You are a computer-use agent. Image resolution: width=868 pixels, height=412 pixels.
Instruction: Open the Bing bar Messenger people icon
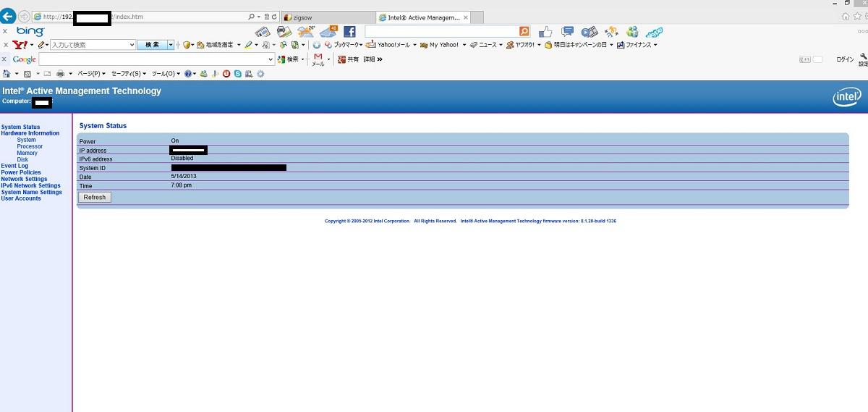pyautogui.click(x=633, y=31)
